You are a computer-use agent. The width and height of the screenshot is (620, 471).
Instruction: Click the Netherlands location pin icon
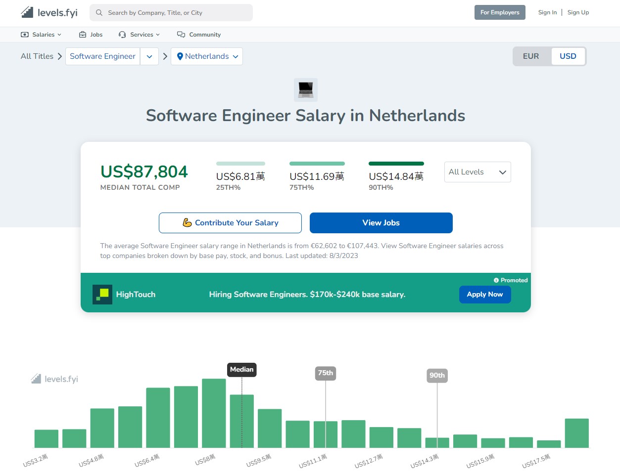coord(180,56)
